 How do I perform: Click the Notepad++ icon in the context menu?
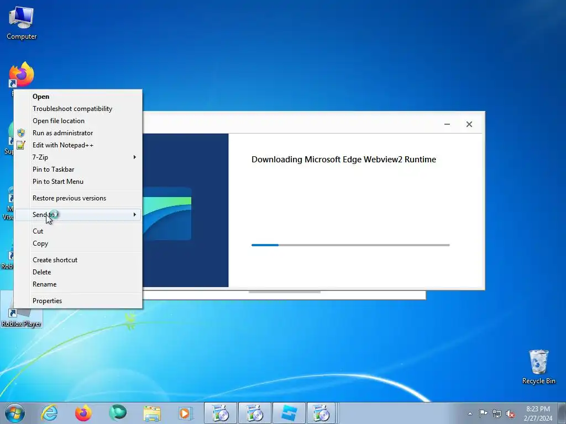21,145
